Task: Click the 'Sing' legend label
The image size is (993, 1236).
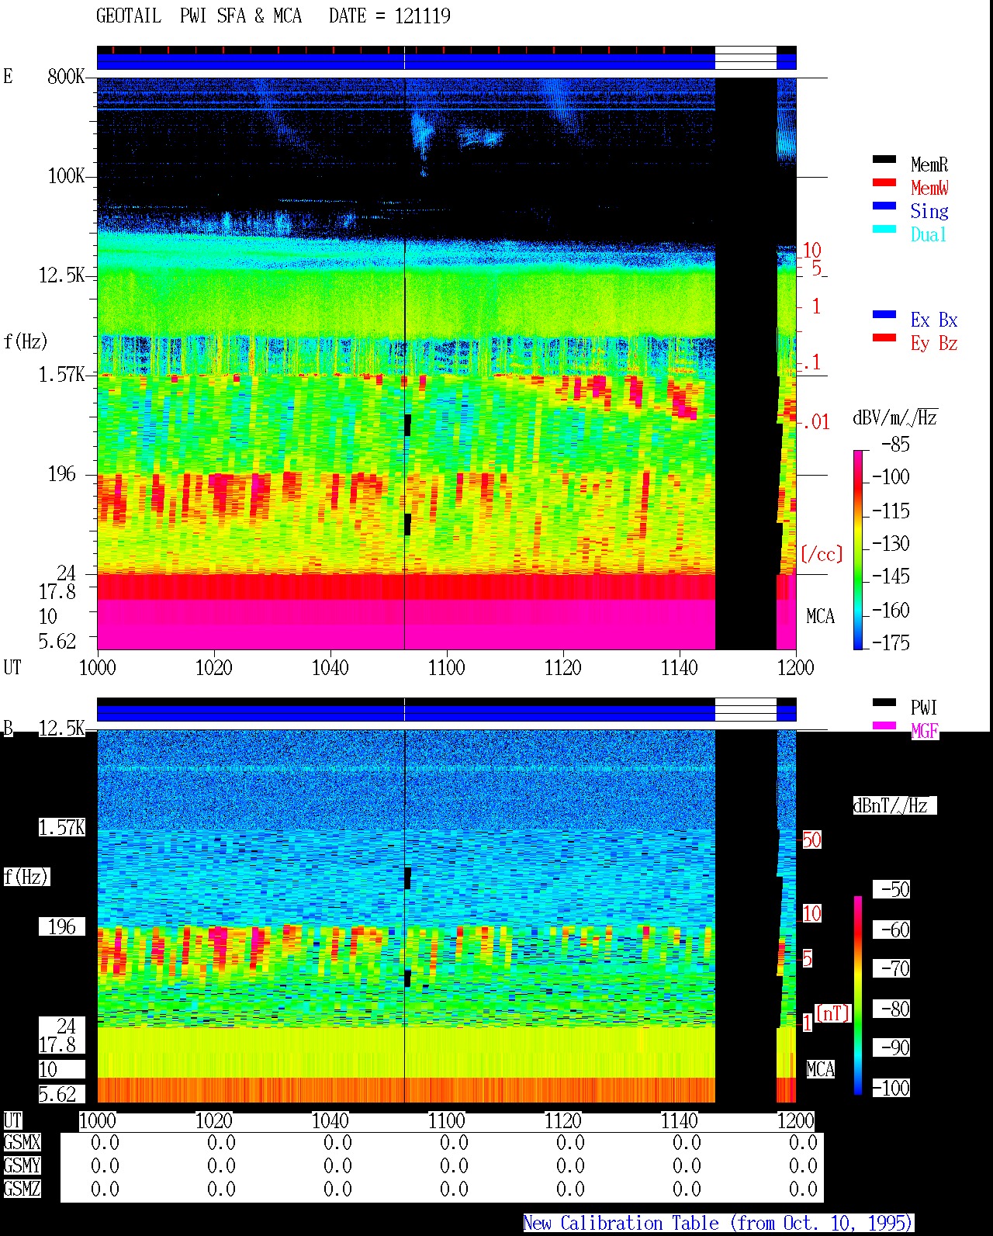Action: tap(929, 211)
